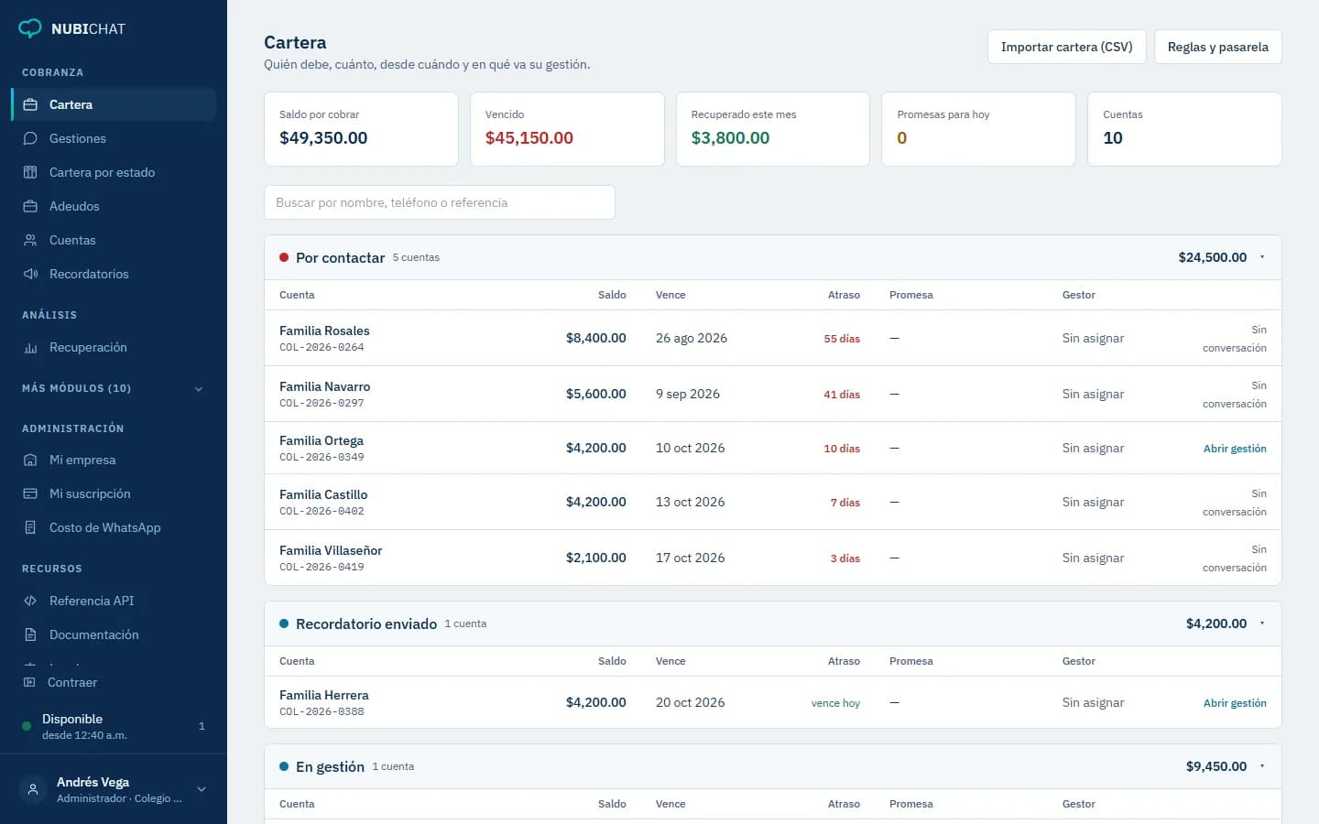Click the Costo de WhatsApp receipt icon
The image size is (1319, 824).
coord(30,527)
